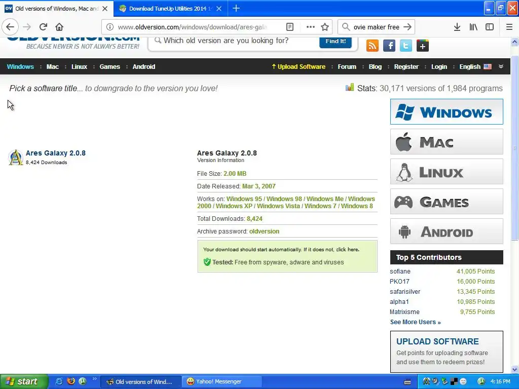
Task: Open contributor safarisilver's profile
Action: [x=405, y=291]
